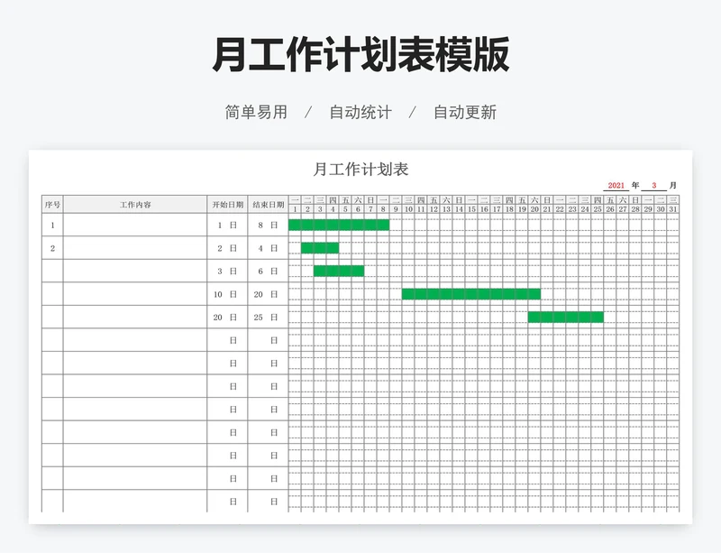Click the work content cell for row 1
Screen dimensions: 721x553
tap(135, 226)
